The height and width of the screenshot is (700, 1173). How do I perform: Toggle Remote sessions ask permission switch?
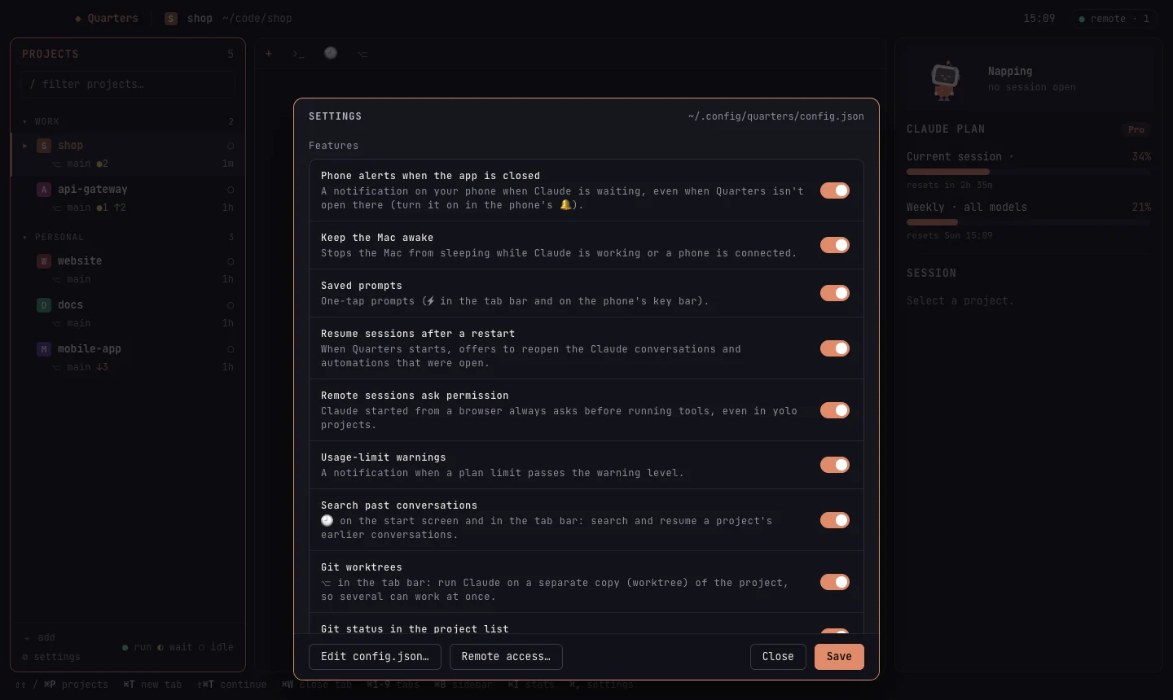tap(835, 410)
